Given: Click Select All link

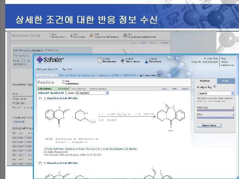Looking at the screenshot, I should pyautogui.click(x=43, y=93).
